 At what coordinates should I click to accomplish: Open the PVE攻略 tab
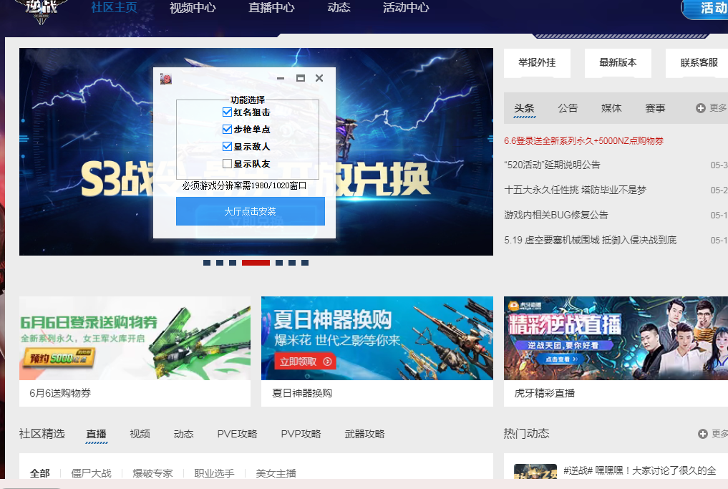237,434
